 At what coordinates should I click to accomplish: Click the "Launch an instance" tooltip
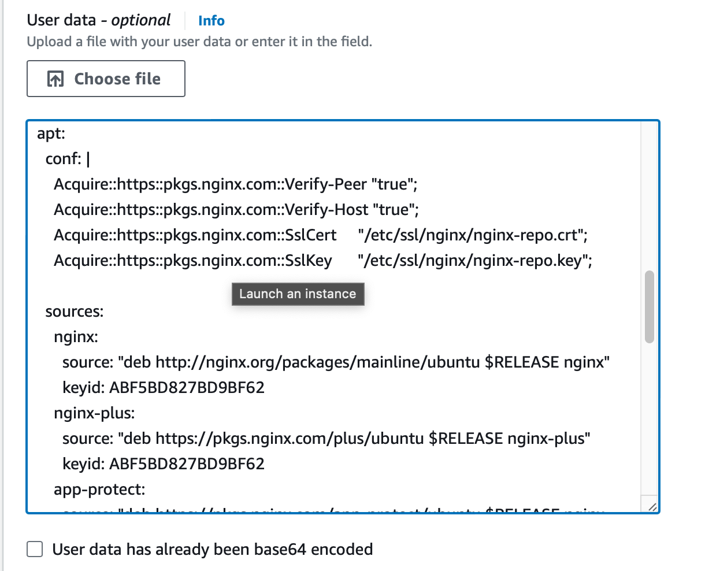click(298, 294)
